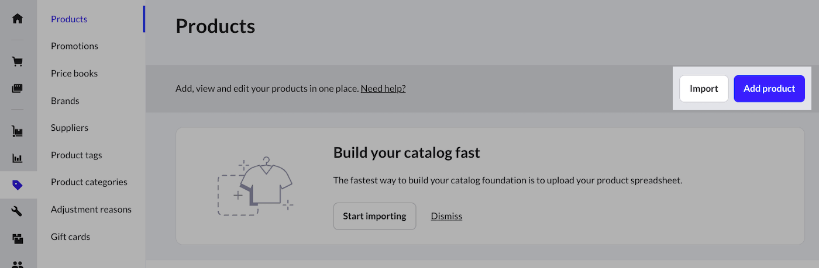Open the shopping cart Sell icon
819x268 pixels.
click(18, 61)
